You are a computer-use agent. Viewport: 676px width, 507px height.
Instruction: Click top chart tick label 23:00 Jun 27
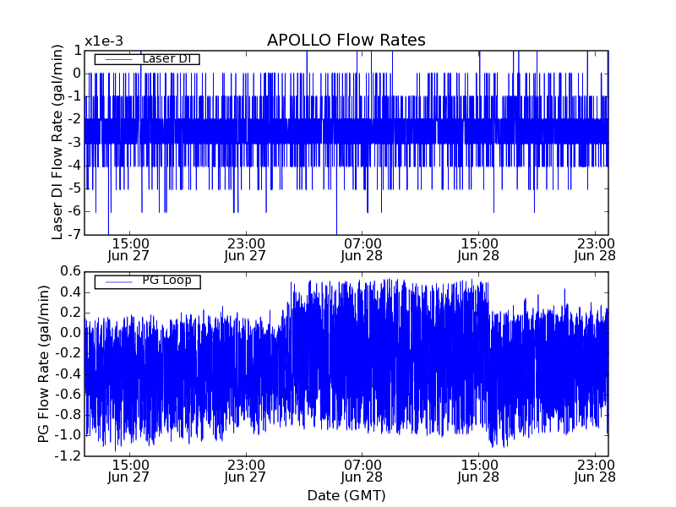click(245, 249)
